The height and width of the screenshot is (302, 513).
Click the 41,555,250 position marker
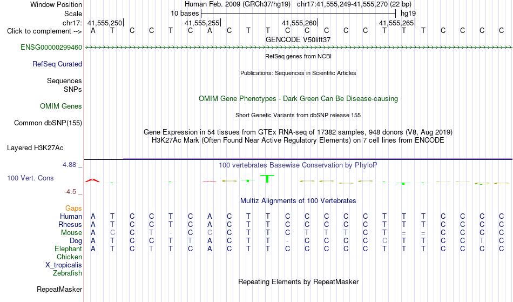point(105,23)
